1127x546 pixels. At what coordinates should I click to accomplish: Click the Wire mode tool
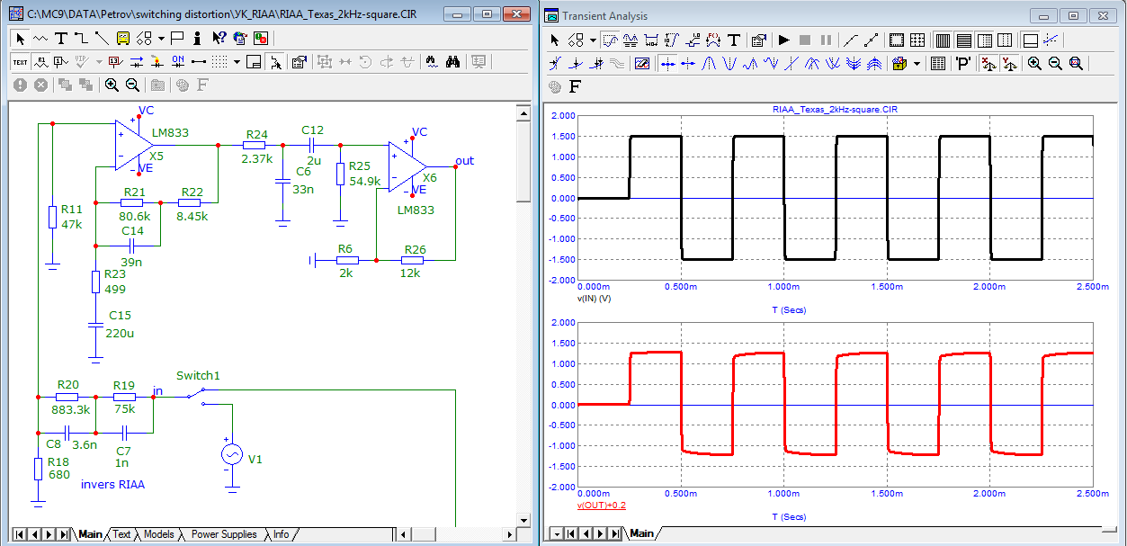[81, 38]
